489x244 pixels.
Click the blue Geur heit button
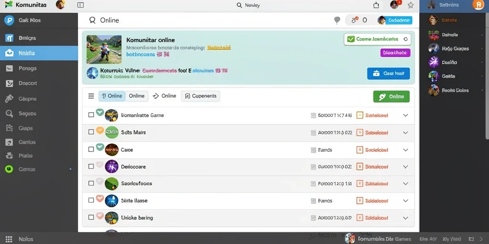tap(388, 73)
